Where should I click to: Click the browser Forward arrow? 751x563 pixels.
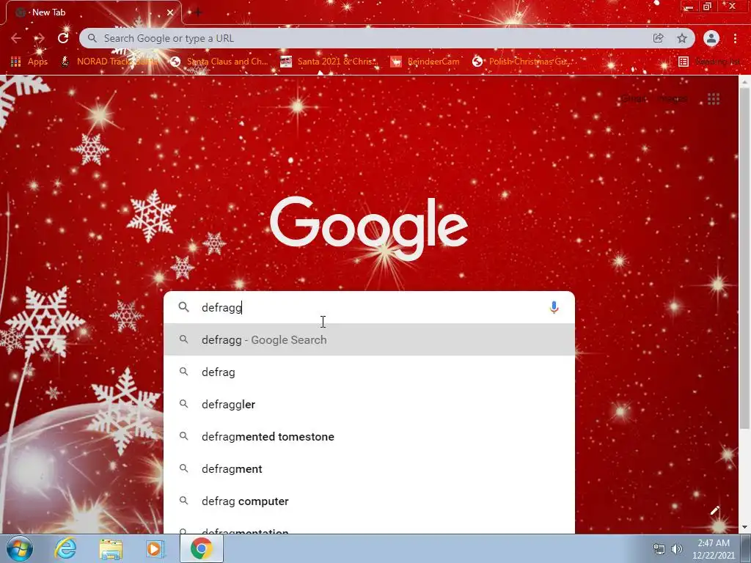(x=40, y=38)
